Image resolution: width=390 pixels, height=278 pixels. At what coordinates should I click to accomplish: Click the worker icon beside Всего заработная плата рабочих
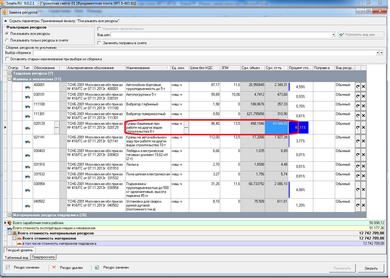coord(10,223)
